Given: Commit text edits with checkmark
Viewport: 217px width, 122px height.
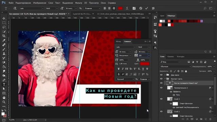Looking at the screenshot, I should coord(146,8).
